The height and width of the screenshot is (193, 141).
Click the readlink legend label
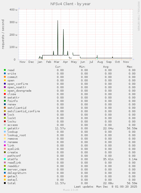(x=14, y=163)
